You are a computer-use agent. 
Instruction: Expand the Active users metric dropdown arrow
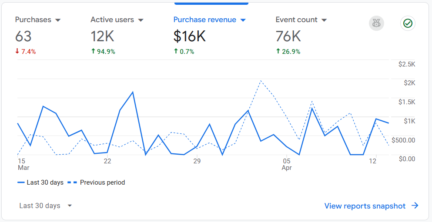(x=141, y=20)
